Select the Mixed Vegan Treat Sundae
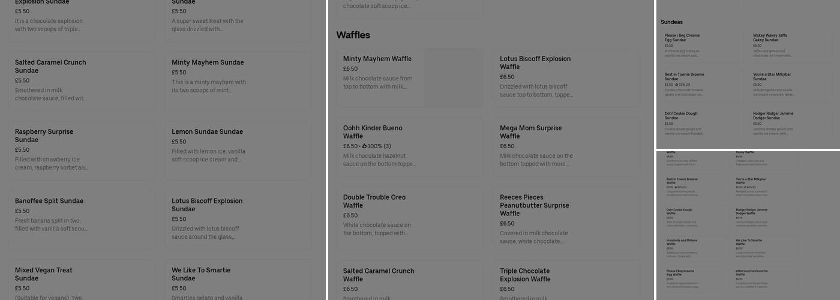Screen dimensions: 840x300 tap(81, 282)
